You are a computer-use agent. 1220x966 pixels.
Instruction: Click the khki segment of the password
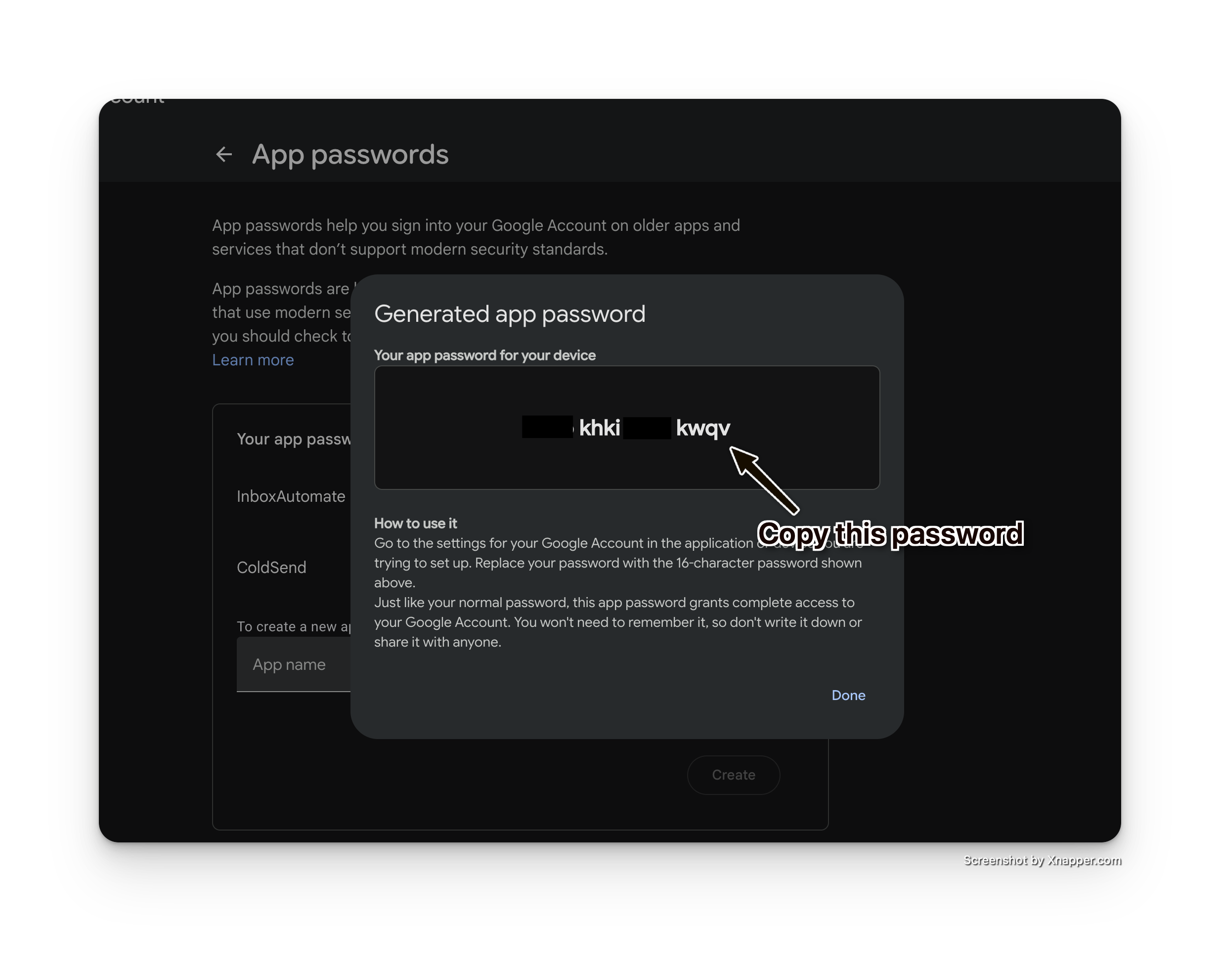[600, 428]
